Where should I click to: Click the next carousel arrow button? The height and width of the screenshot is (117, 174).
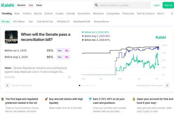(x=167, y=85)
